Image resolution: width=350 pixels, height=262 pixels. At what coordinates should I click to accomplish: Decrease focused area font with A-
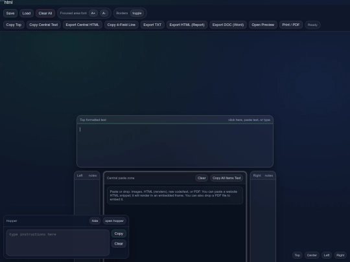104,13
